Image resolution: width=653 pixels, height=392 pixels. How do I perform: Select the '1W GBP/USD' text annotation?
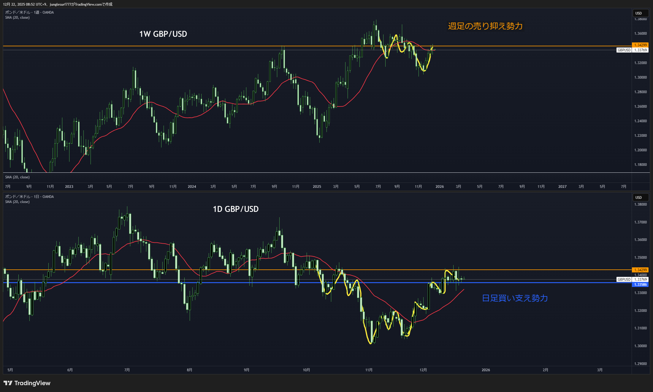163,34
